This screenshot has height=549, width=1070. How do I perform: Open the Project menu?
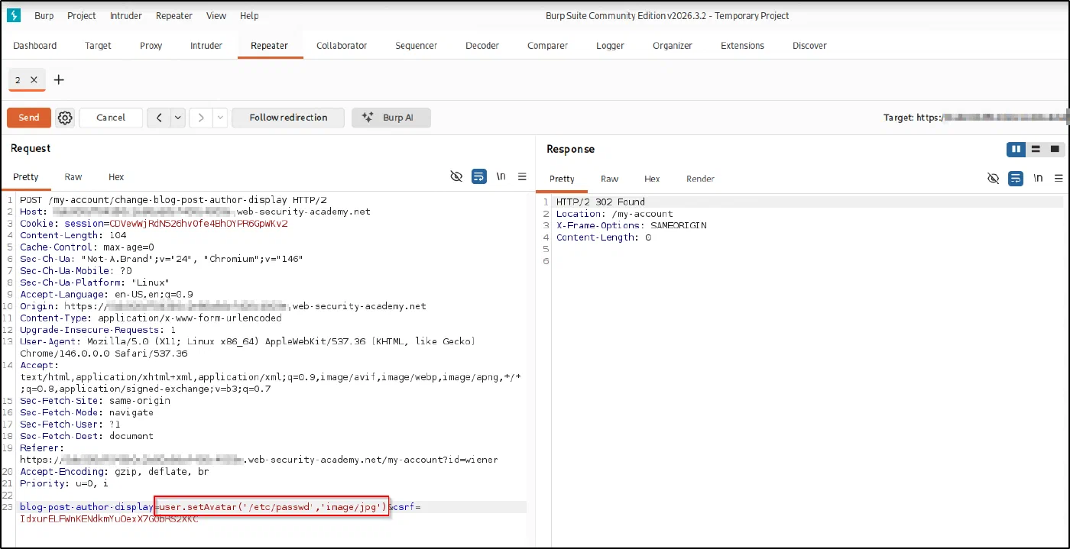point(82,16)
